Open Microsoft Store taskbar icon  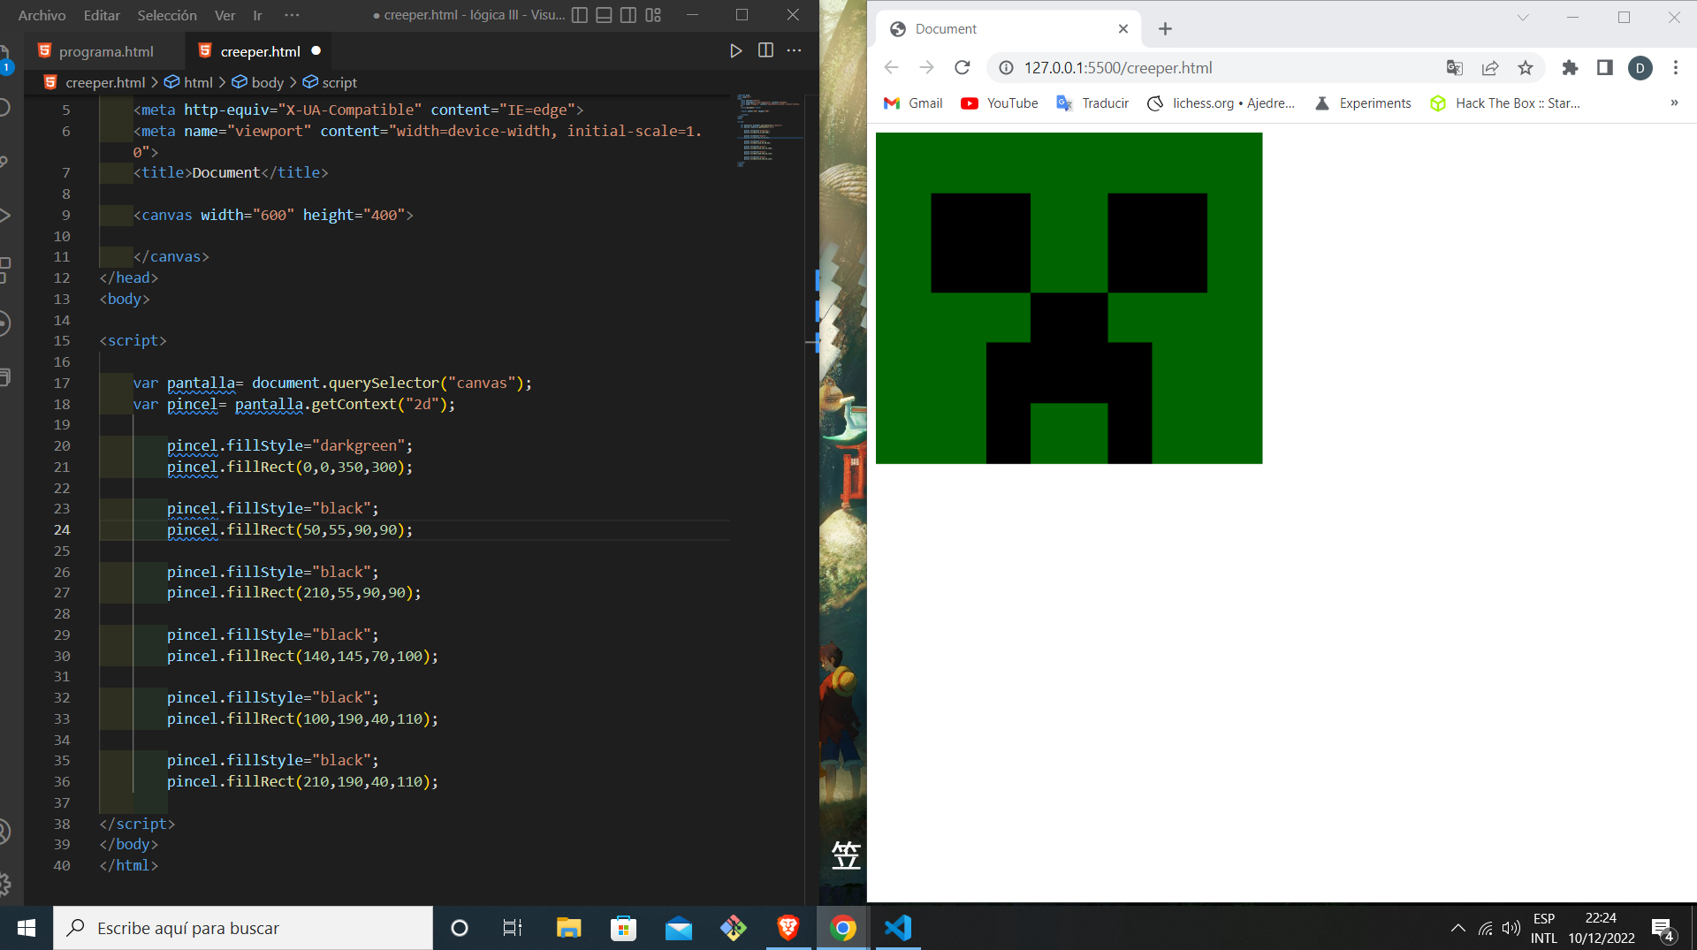pos(623,928)
